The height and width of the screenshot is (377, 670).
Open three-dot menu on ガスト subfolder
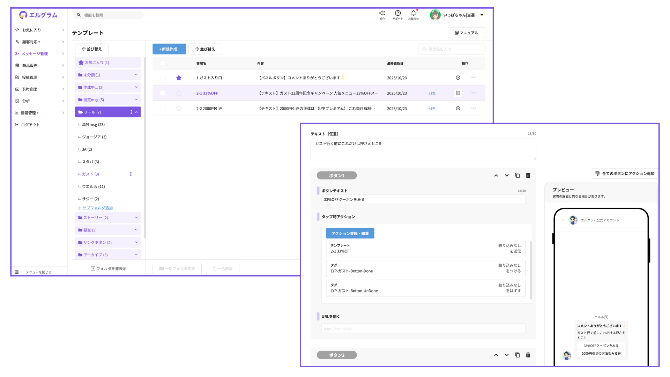coord(131,174)
